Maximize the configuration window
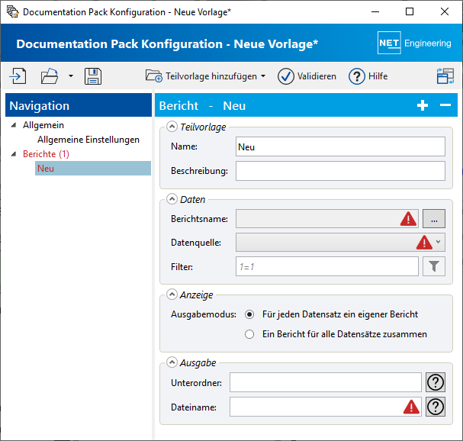Screen dimensions: 463x441 (410, 11)
